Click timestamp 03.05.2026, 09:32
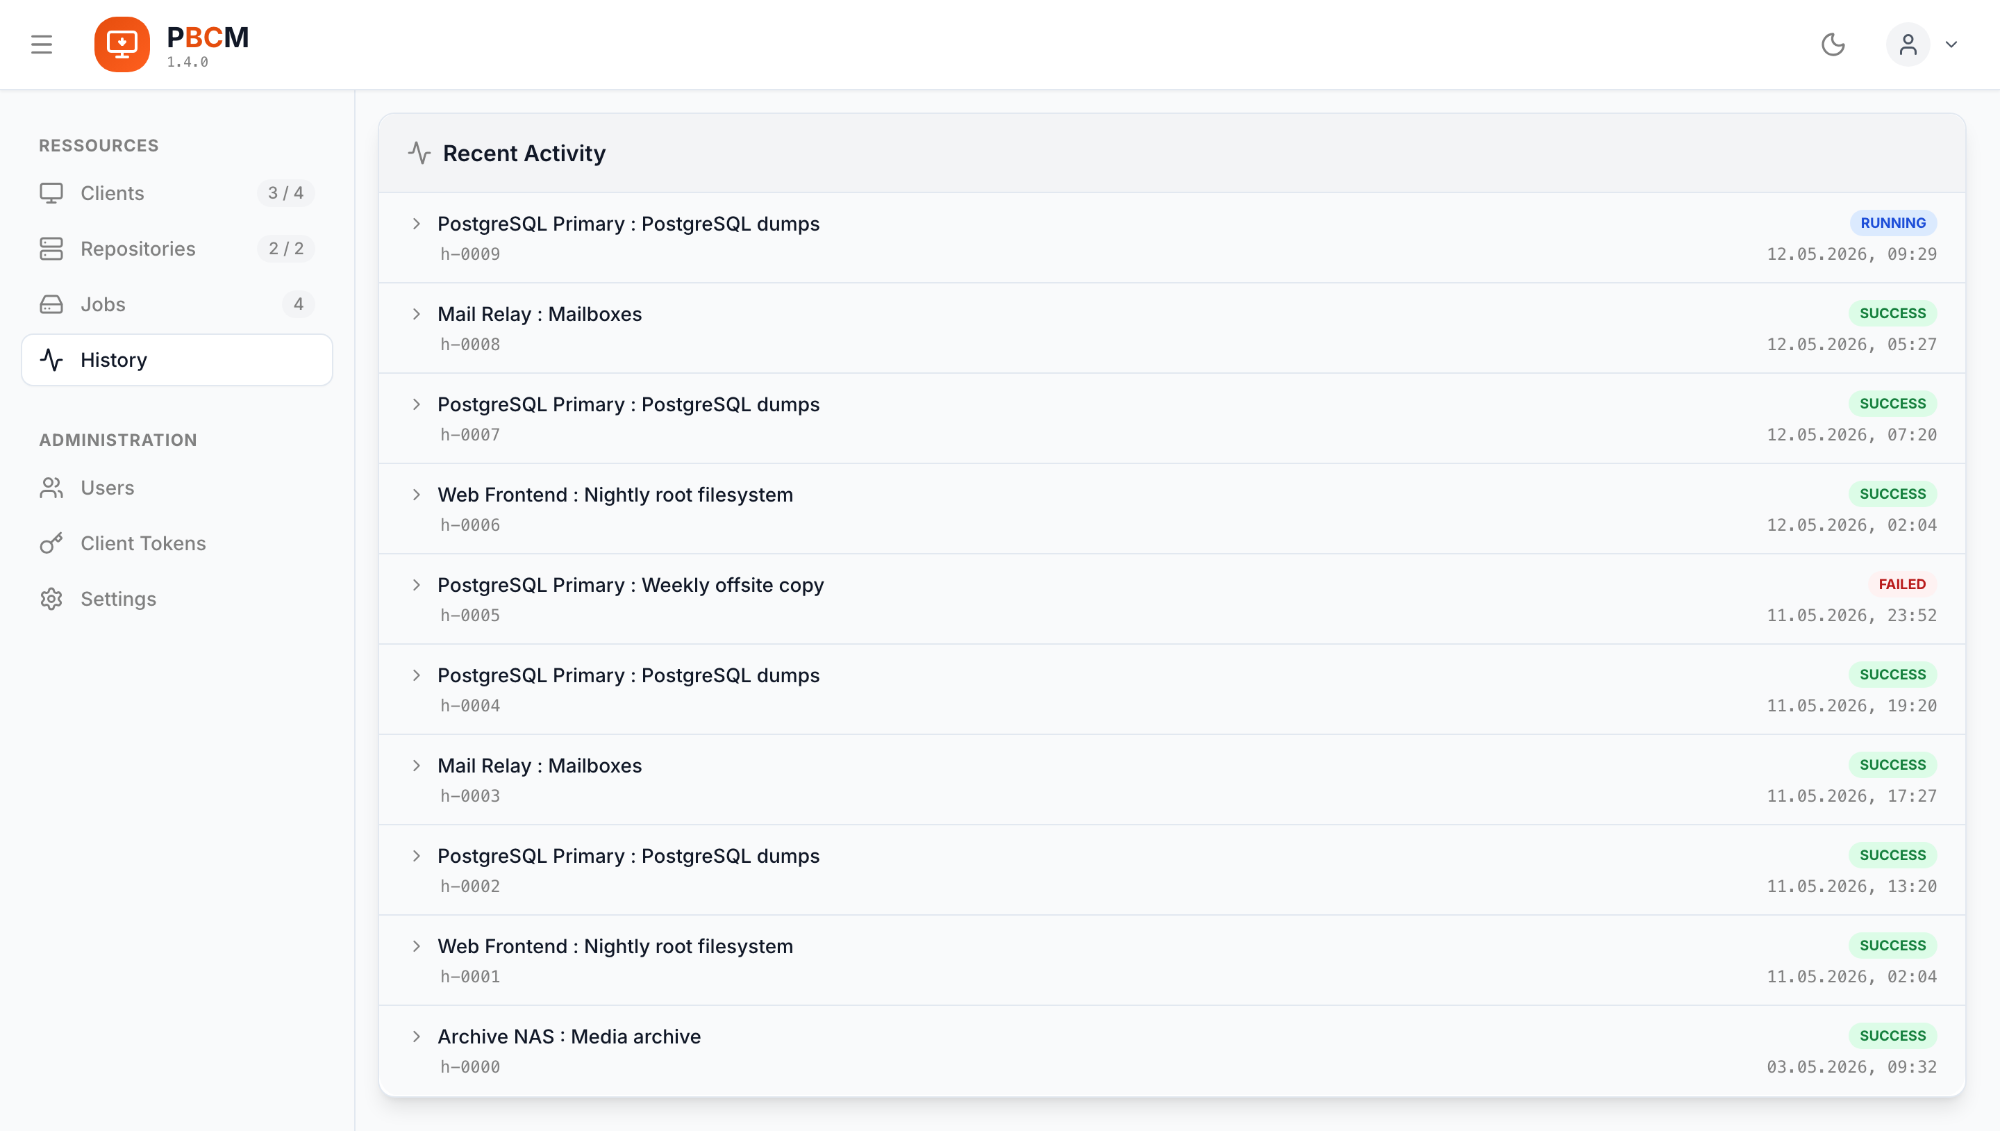 [1851, 1066]
